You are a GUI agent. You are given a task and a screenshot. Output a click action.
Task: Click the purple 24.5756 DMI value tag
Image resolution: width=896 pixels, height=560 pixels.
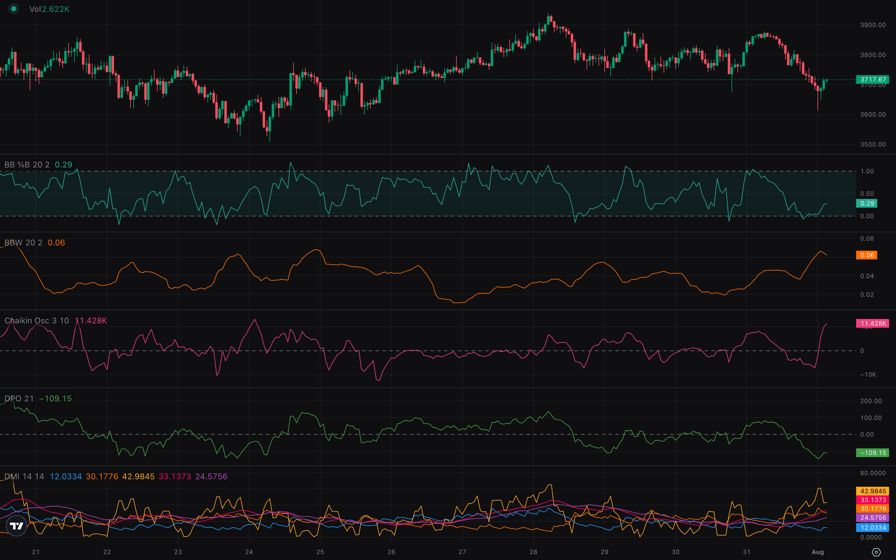coord(873,518)
